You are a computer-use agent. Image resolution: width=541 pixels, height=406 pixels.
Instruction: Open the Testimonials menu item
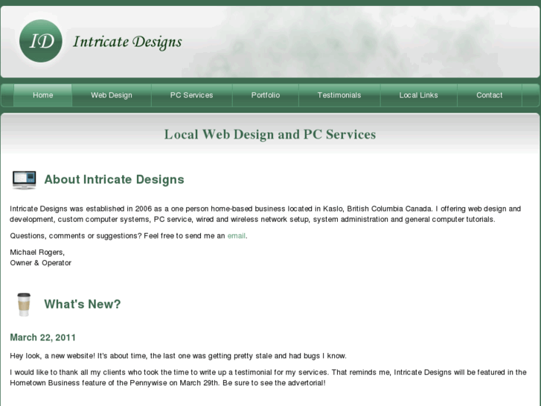coord(339,95)
